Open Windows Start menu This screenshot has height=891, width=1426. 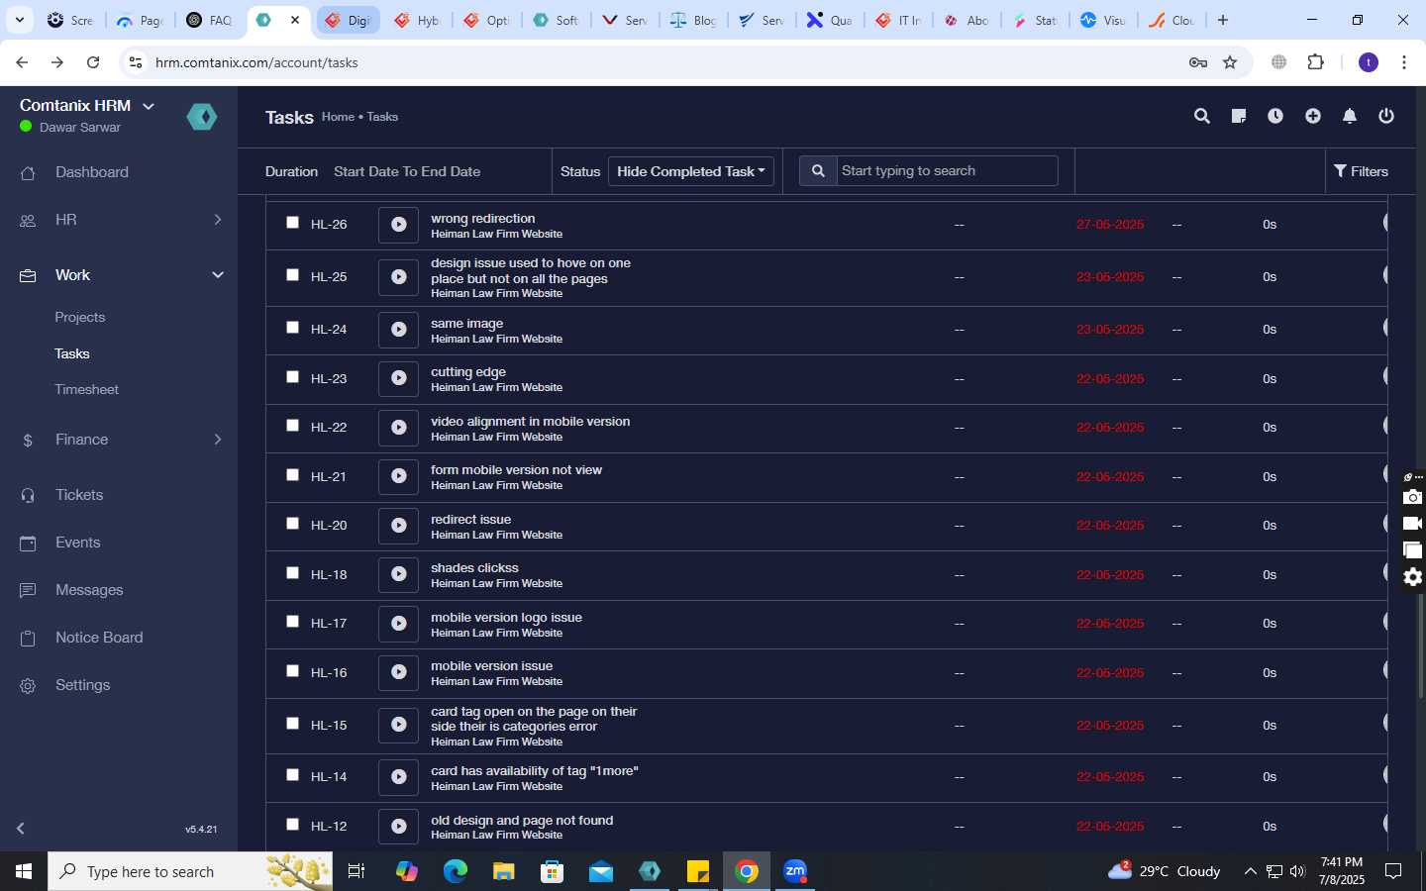(24, 871)
